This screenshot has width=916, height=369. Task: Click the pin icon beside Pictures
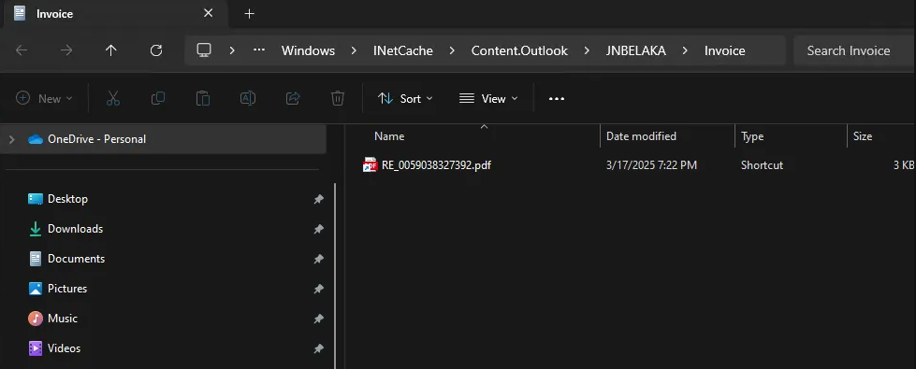click(x=318, y=290)
